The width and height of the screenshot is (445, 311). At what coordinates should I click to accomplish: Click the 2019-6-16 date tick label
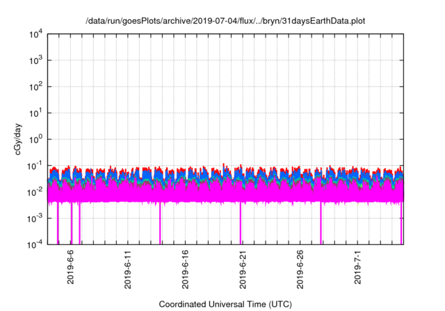pyautogui.click(x=185, y=269)
